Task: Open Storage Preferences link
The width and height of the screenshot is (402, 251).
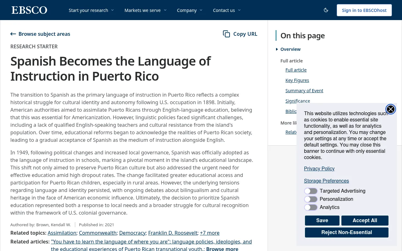Action: pos(326,181)
